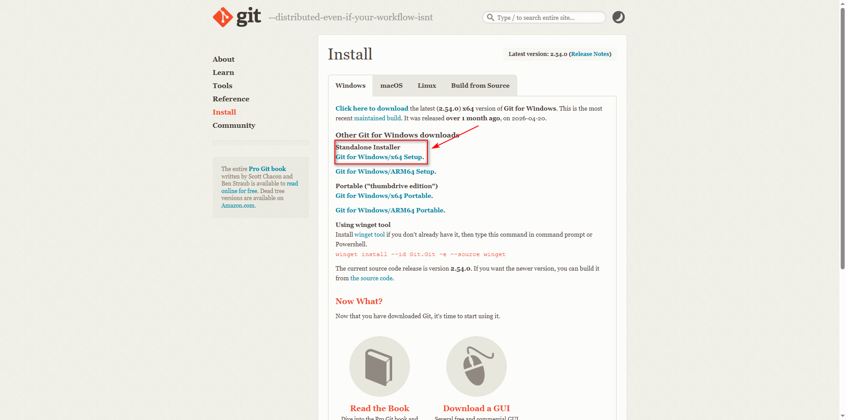Download Git for Windows/ARM64 Portable
846x420 pixels.
pyautogui.click(x=390, y=210)
